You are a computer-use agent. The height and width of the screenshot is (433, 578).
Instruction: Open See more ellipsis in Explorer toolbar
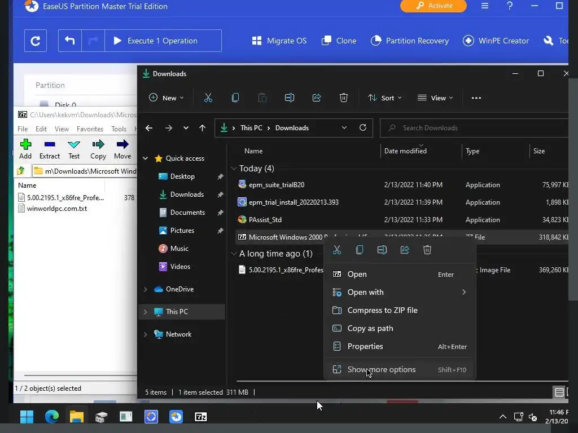tap(476, 98)
